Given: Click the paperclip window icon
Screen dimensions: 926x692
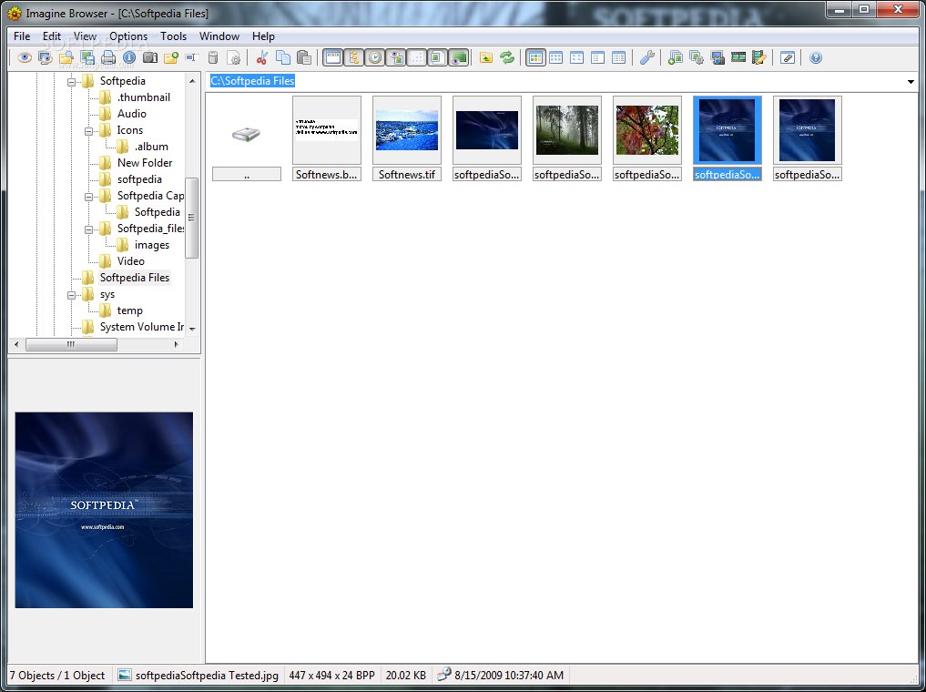Looking at the screenshot, I should 788,58.
